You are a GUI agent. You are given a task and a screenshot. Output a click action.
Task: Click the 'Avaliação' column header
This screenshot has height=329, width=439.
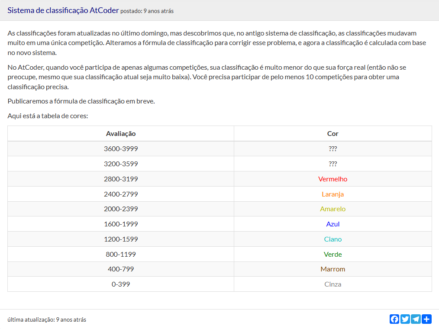(121, 134)
